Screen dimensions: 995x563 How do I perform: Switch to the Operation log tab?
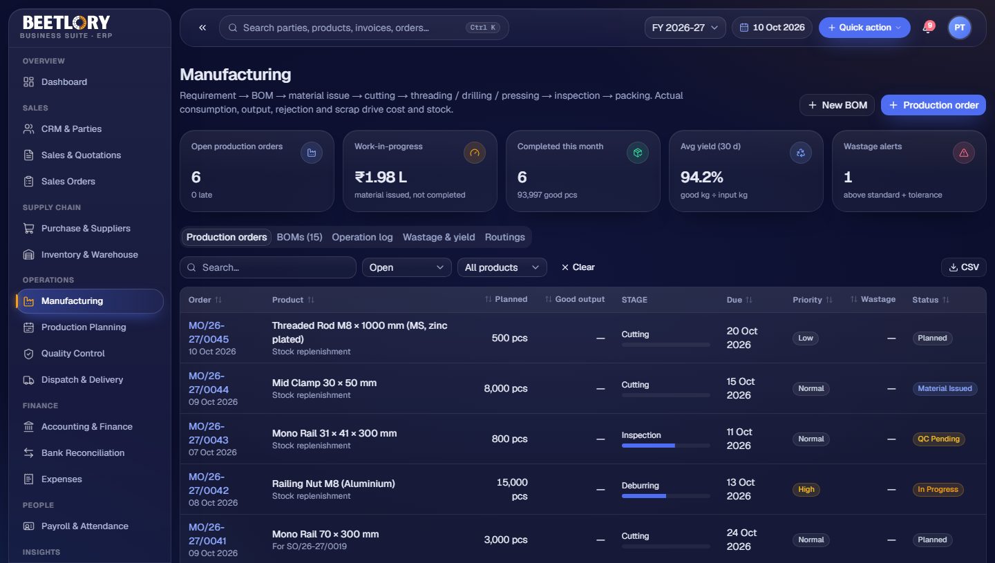pyautogui.click(x=362, y=237)
